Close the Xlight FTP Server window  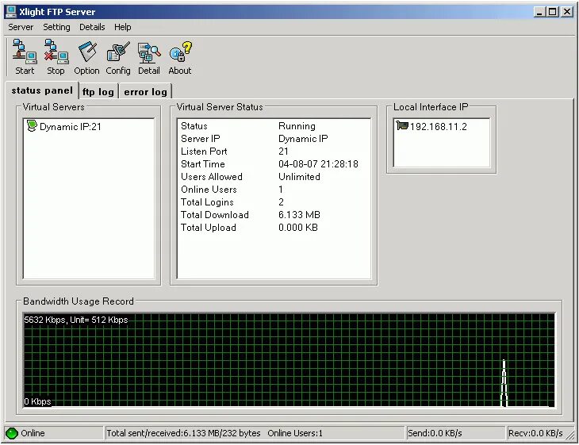(567, 12)
